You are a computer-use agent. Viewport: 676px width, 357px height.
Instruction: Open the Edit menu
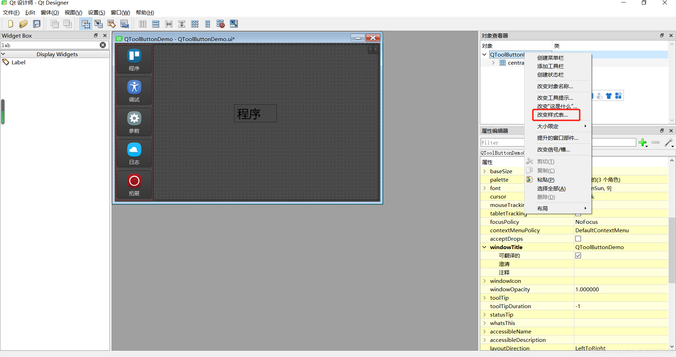pyautogui.click(x=30, y=13)
